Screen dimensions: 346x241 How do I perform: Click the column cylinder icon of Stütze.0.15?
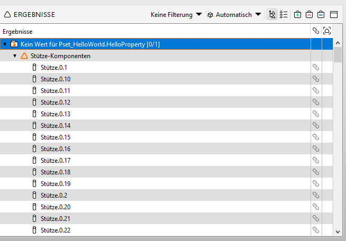pos(34,137)
